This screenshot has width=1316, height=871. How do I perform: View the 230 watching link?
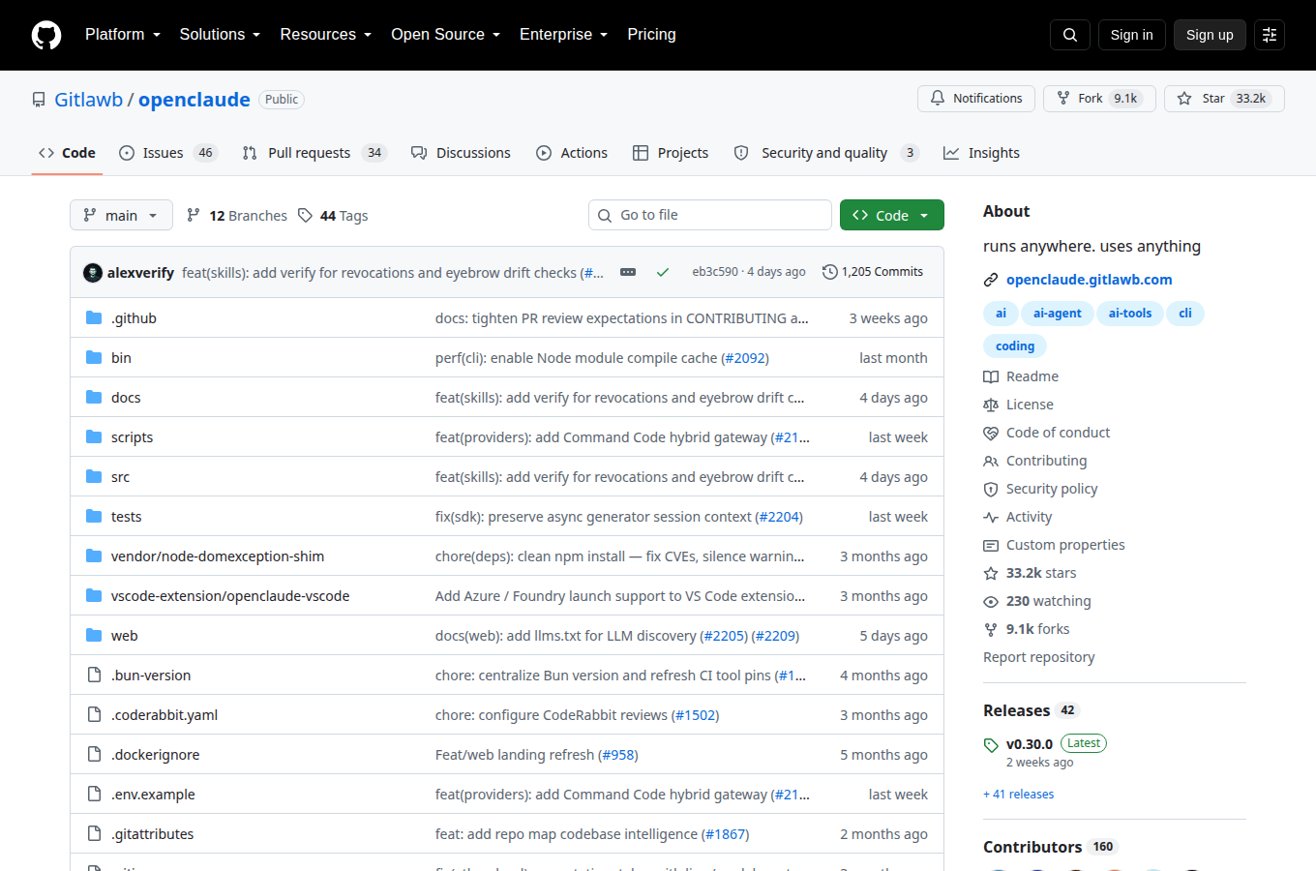[x=1036, y=601]
